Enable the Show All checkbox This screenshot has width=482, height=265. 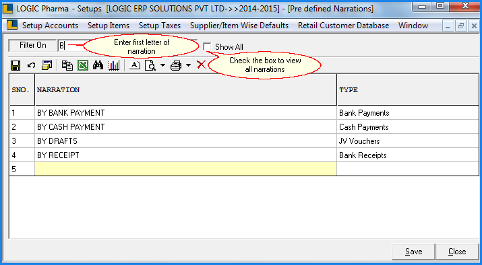tap(207, 47)
